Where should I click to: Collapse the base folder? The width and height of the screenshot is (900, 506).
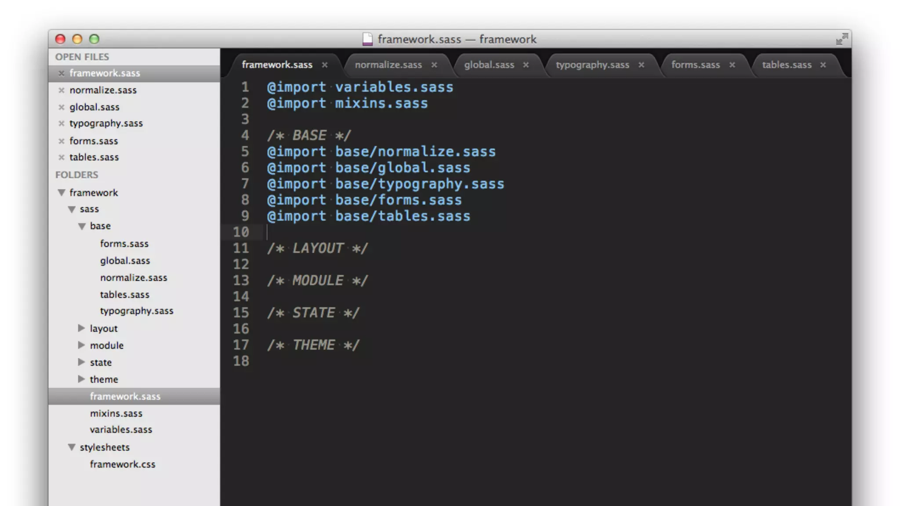pos(82,226)
